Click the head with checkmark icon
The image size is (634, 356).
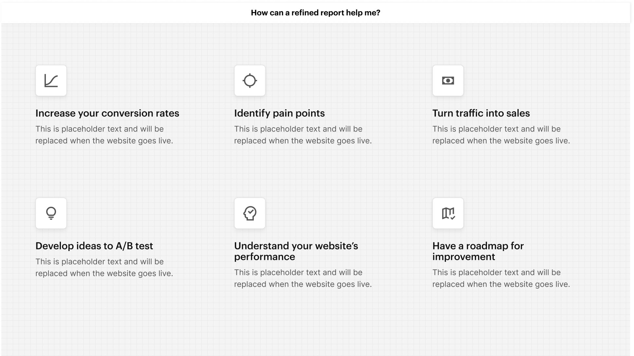point(250,213)
